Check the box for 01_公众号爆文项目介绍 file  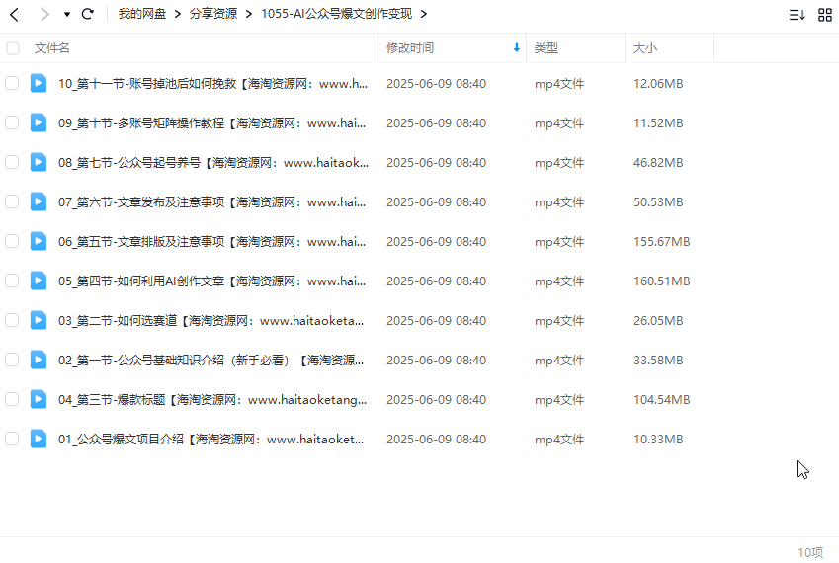(12, 440)
